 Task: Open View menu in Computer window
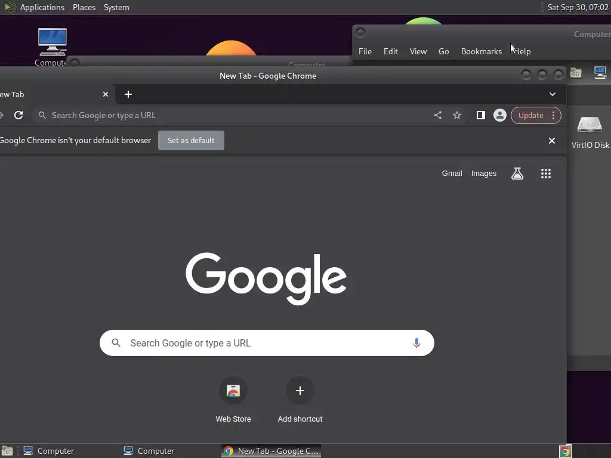click(x=418, y=51)
